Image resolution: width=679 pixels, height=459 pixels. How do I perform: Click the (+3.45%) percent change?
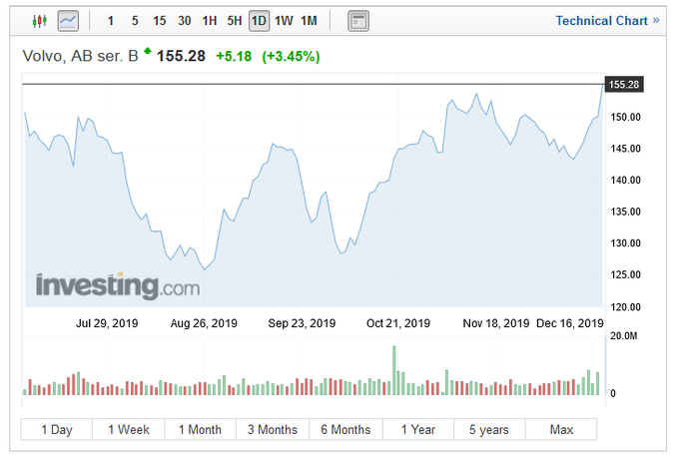point(291,56)
